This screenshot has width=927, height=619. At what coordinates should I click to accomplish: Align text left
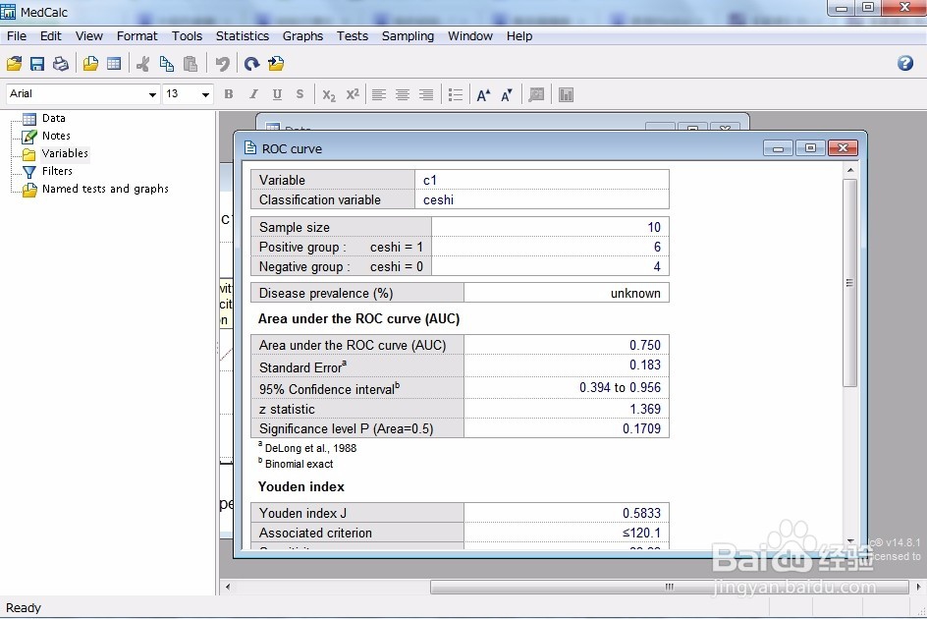(x=379, y=94)
